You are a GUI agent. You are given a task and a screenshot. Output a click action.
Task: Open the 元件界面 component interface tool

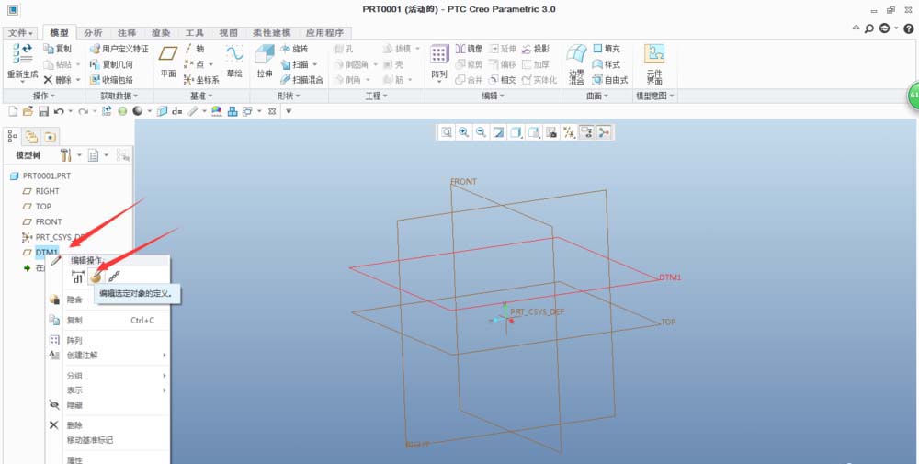(x=654, y=65)
